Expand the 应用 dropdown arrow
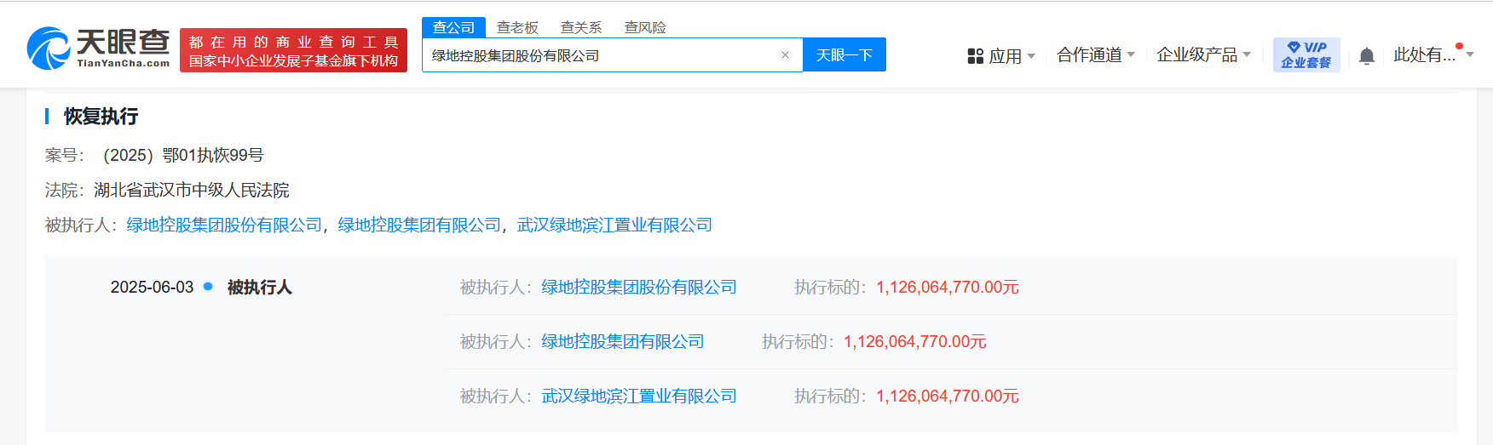1493x445 pixels. point(1031,56)
